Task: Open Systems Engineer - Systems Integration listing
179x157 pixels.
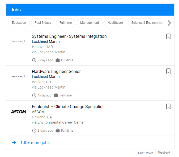Action: tap(69, 36)
